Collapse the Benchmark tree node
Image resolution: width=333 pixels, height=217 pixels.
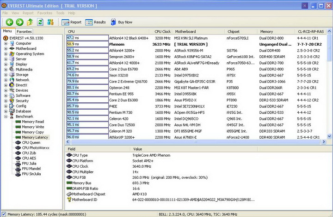coord(6,116)
